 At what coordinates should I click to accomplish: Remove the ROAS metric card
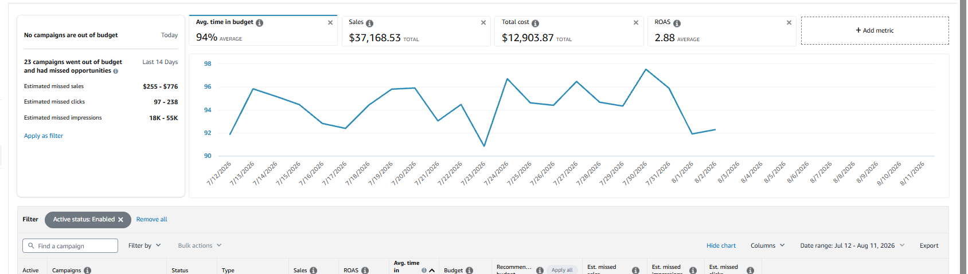click(x=789, y=23)
